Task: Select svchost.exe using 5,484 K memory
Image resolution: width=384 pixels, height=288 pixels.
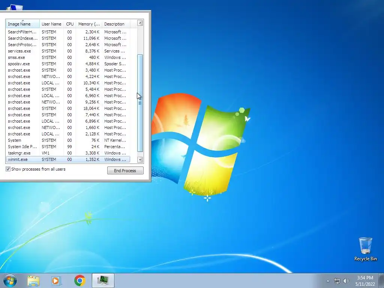Action: coord(68,89)
